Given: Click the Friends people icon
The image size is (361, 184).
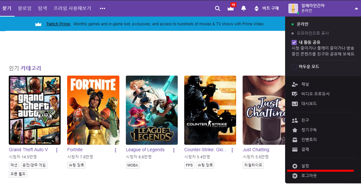Looking at the screenshot, I should (x=295, y=120).
